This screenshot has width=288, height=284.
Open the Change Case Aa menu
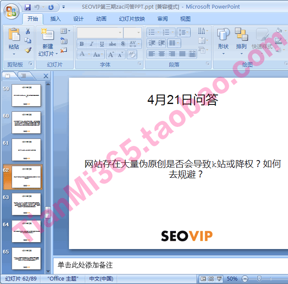click(x=98, y=54)
